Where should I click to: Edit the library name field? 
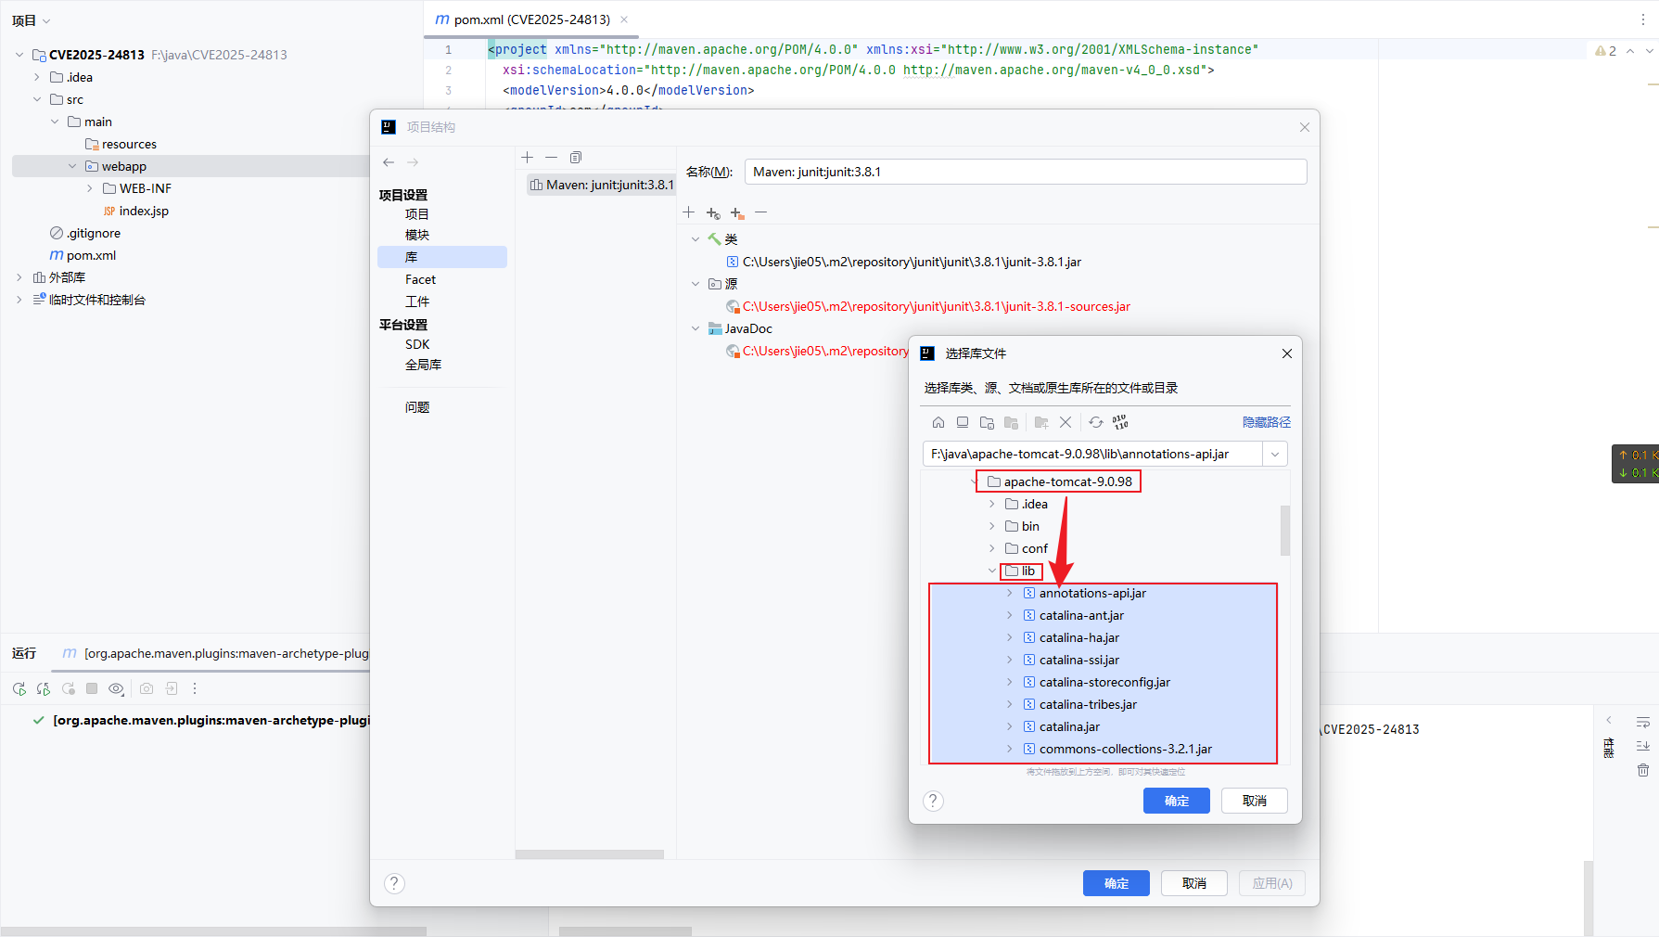1026,172
